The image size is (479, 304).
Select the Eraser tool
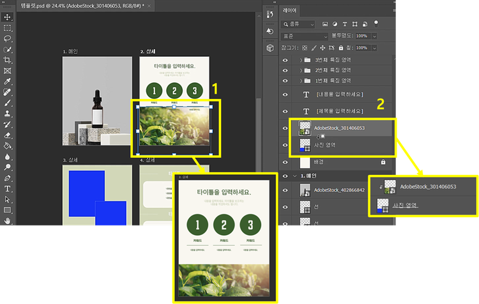(7, 135)
